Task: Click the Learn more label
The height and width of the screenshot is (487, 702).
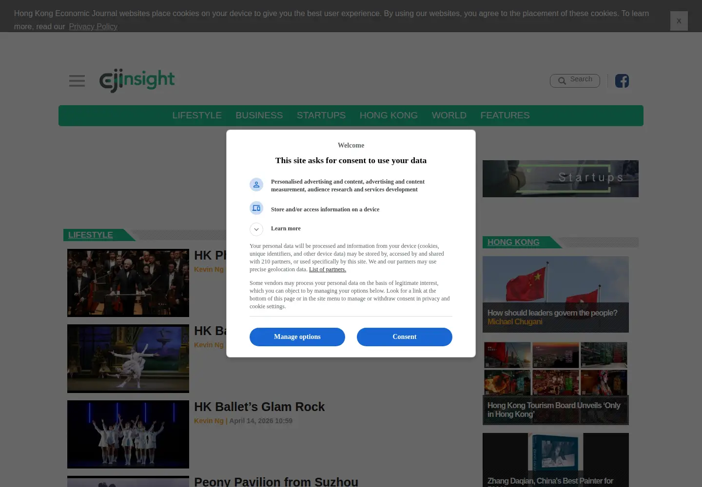Action: [x=286, y=228]
